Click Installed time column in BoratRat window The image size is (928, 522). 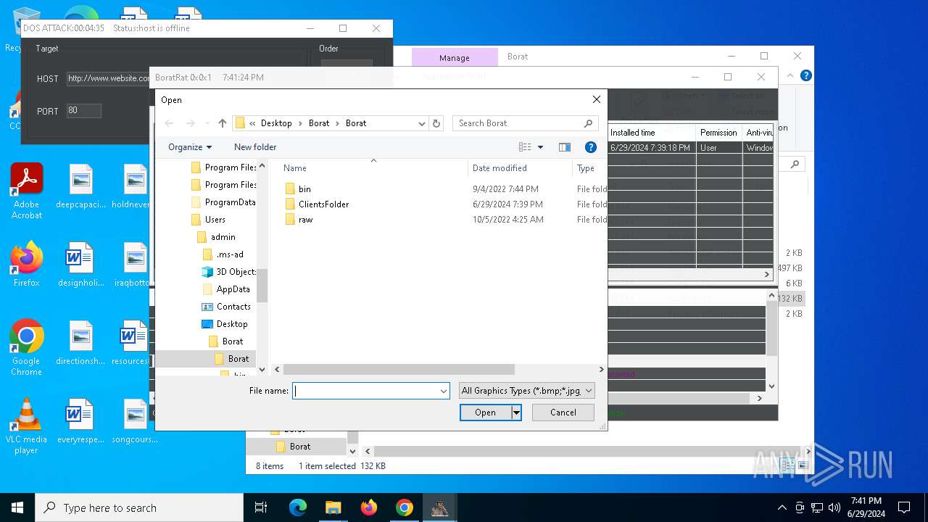(632, 133)
